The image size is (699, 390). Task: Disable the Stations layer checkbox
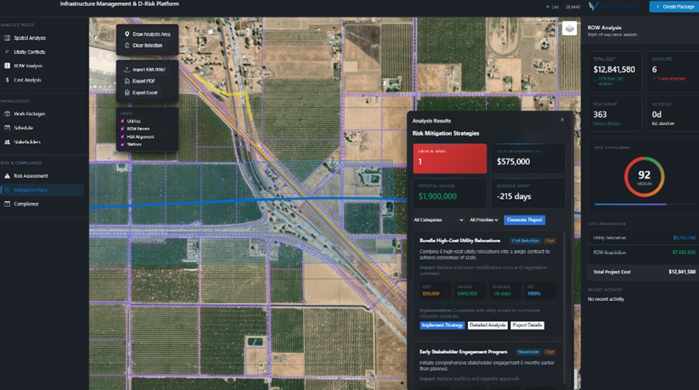tap(122, 144)
